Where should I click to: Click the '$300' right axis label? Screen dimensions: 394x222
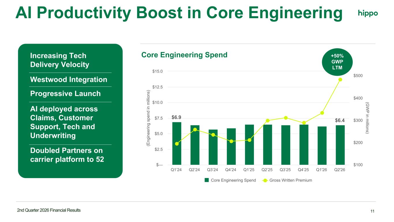click(x=358, y=120)
